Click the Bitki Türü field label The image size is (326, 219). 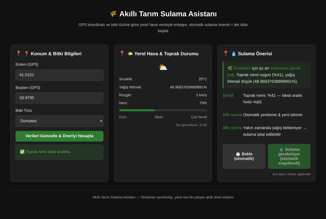pos(24,111)
